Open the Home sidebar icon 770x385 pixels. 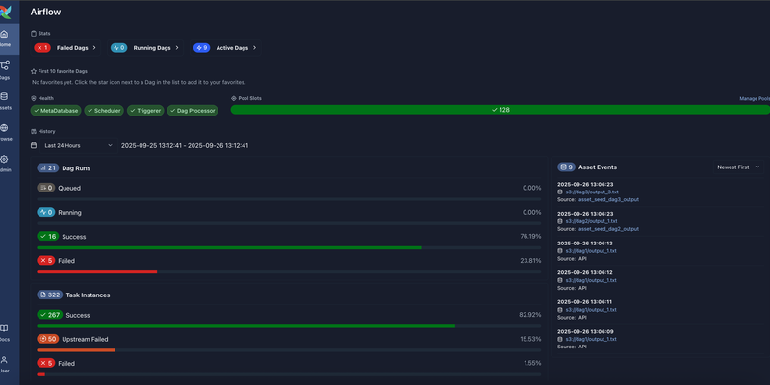click(x=5, y=34)
